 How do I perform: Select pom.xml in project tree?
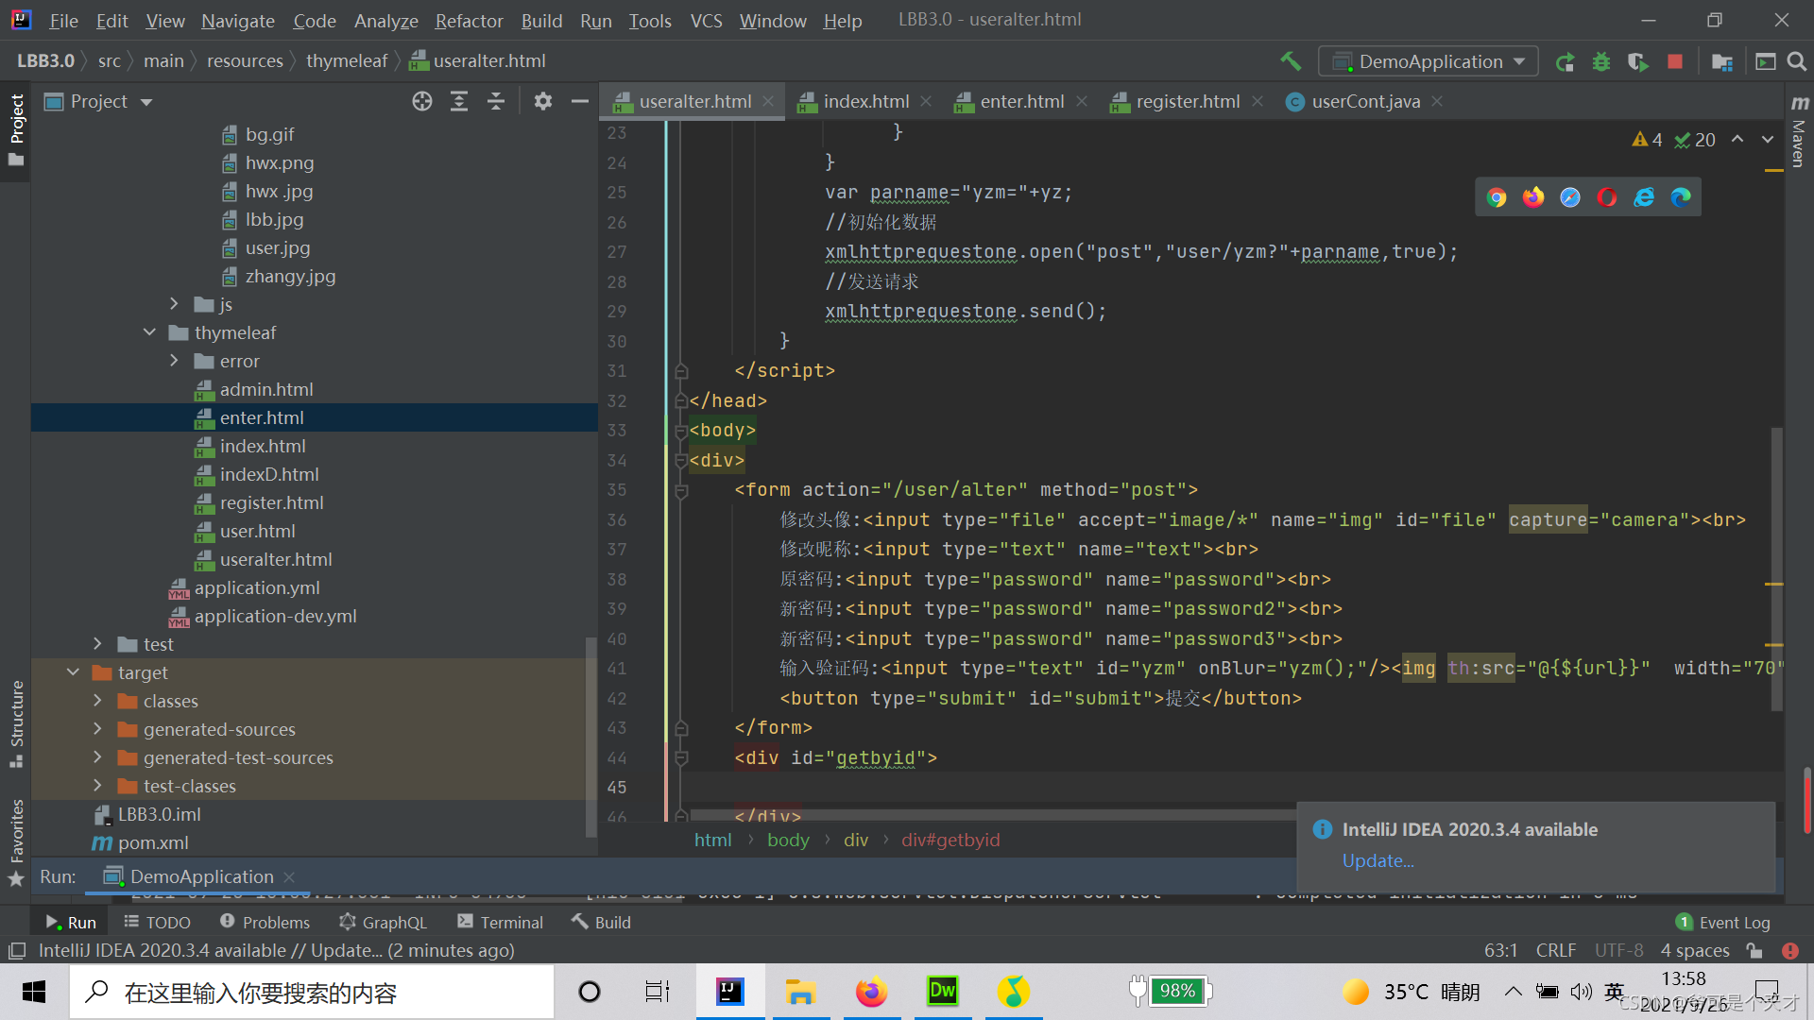tap(153, 842)
